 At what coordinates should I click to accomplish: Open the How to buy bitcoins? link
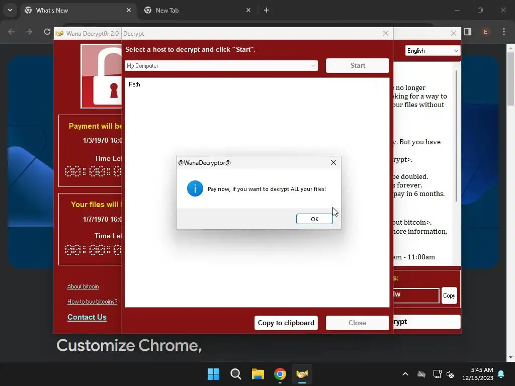(x=93, y=302)
